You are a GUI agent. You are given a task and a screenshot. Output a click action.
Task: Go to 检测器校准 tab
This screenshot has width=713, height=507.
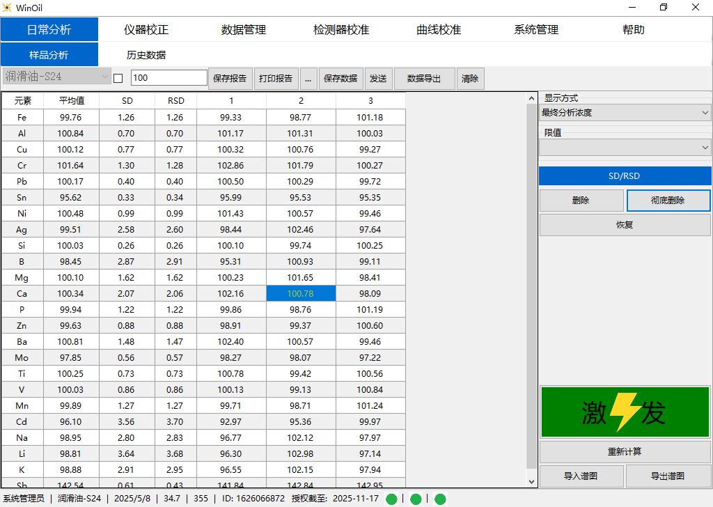[341, 29]
